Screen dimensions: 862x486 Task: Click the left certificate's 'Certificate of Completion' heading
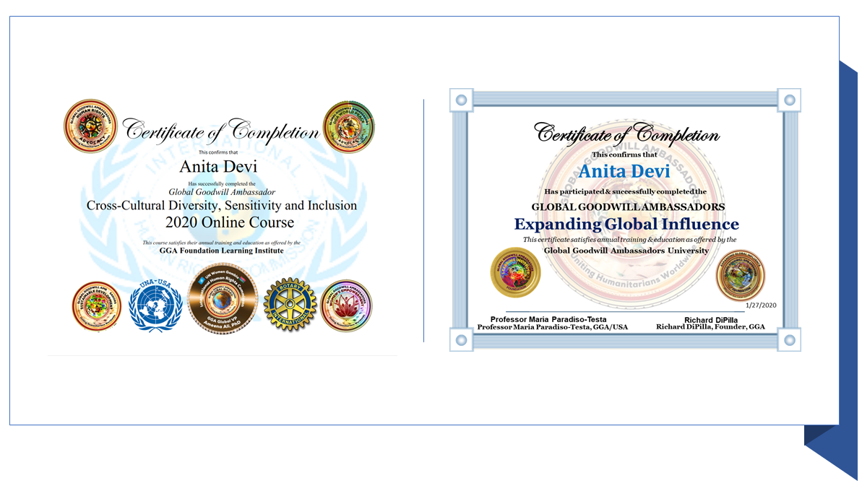coord(220,131)
